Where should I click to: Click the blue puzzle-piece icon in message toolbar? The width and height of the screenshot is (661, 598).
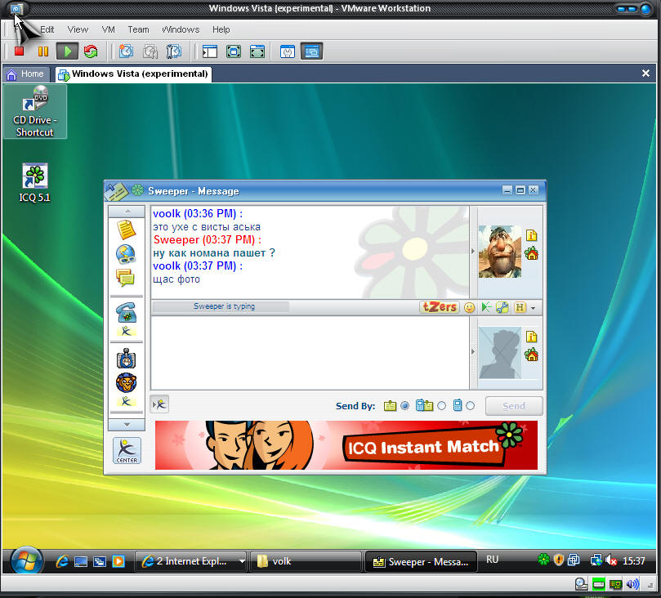pyautogui.click(x=502, y=308)
